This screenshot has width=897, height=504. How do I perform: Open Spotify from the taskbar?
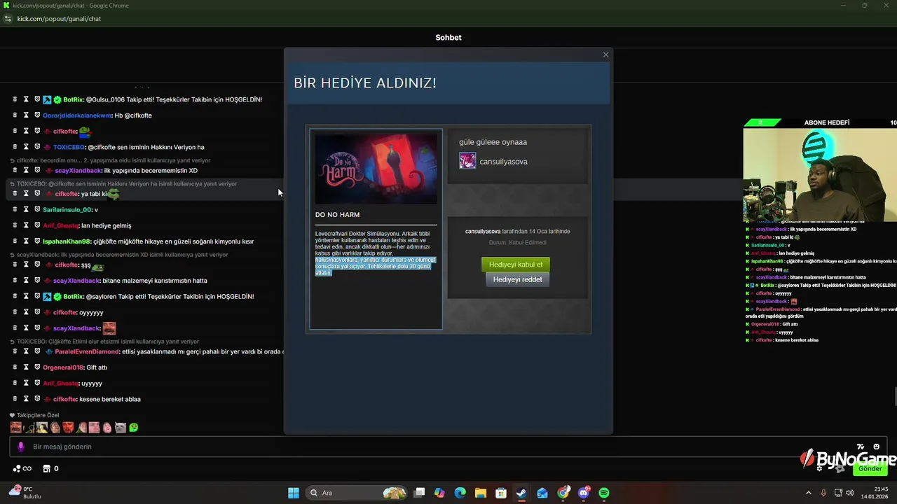click(x=604, y=493)
